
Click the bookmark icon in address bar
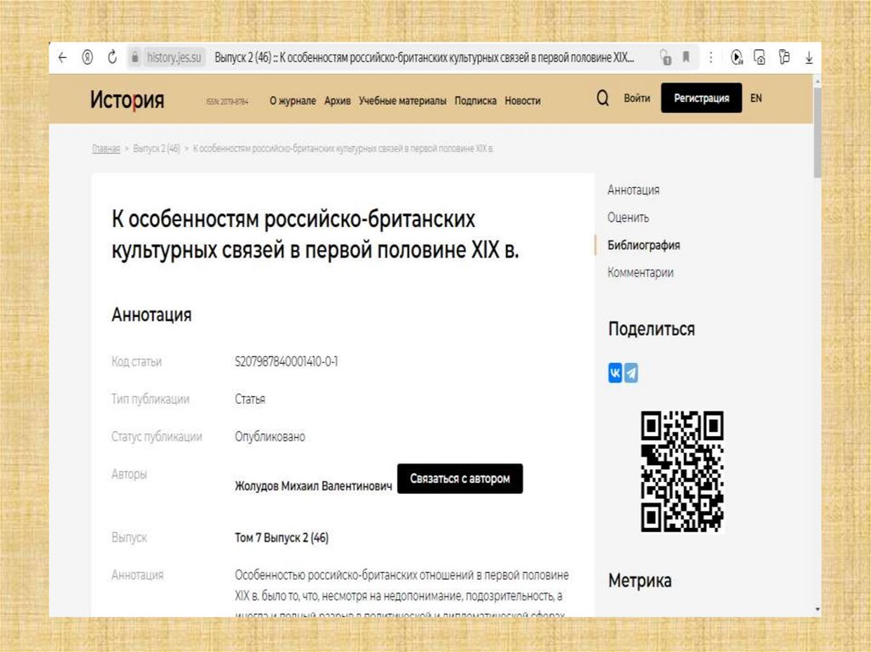point(686,57)
